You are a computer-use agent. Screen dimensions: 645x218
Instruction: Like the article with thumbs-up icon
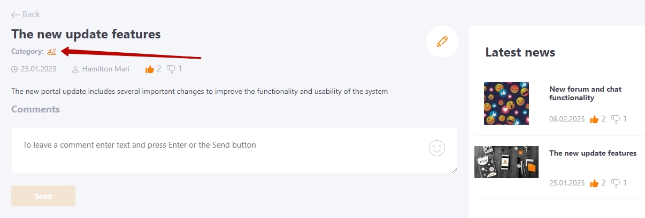150,69
